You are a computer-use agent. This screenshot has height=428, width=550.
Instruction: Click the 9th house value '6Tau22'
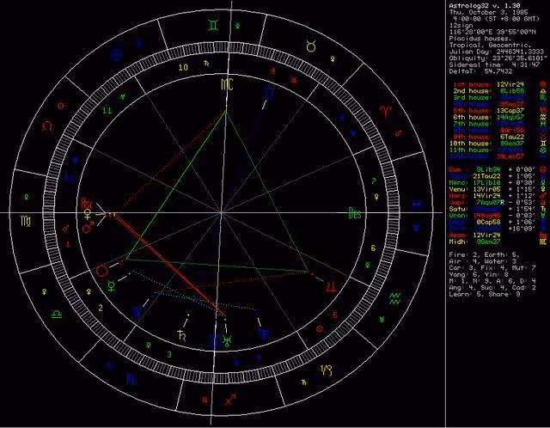512,137
